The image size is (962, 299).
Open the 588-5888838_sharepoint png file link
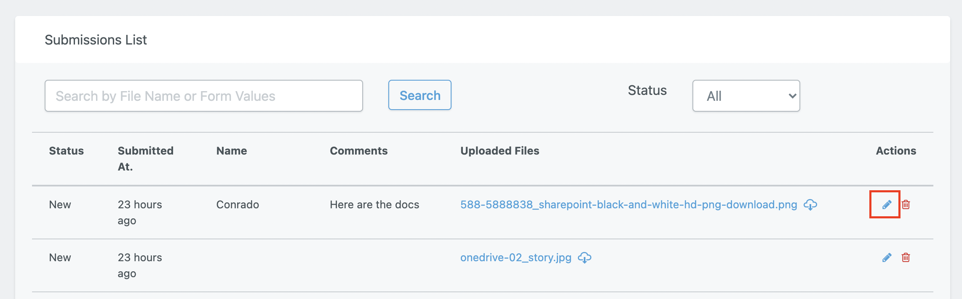628,205
